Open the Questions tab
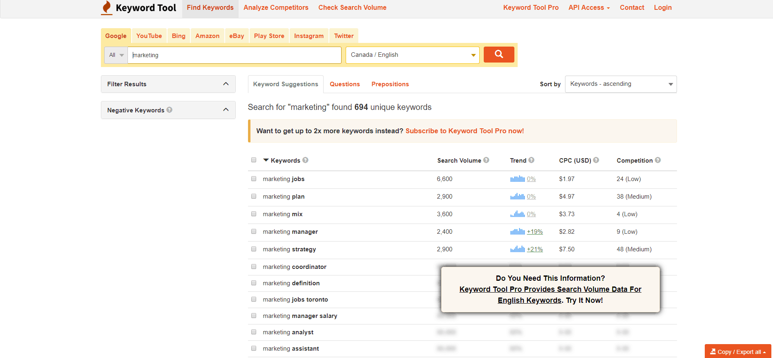The height and width of the screenshot is (358, 773). point(345,84)
